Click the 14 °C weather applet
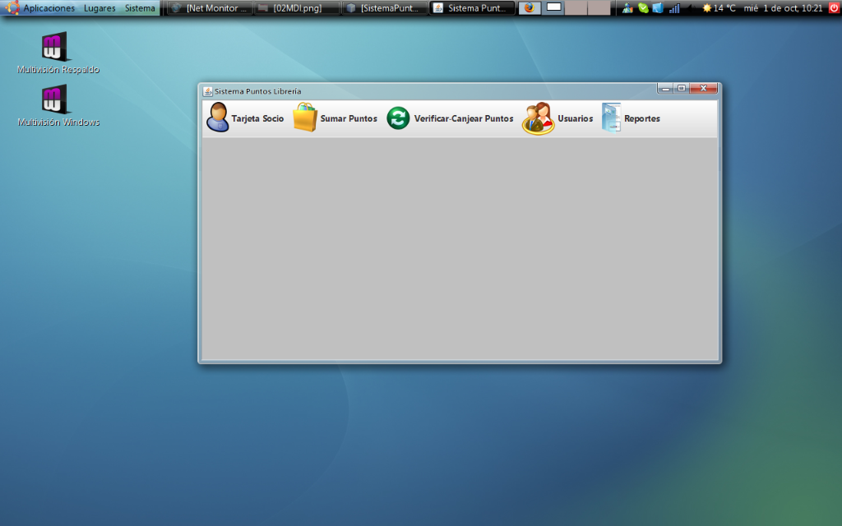The height and width of the screenshot is (526, 842). (719, 8)
